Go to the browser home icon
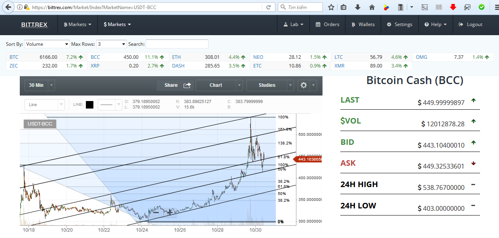The width and height of the screenshot is (499, 238). tap(372, 7)
